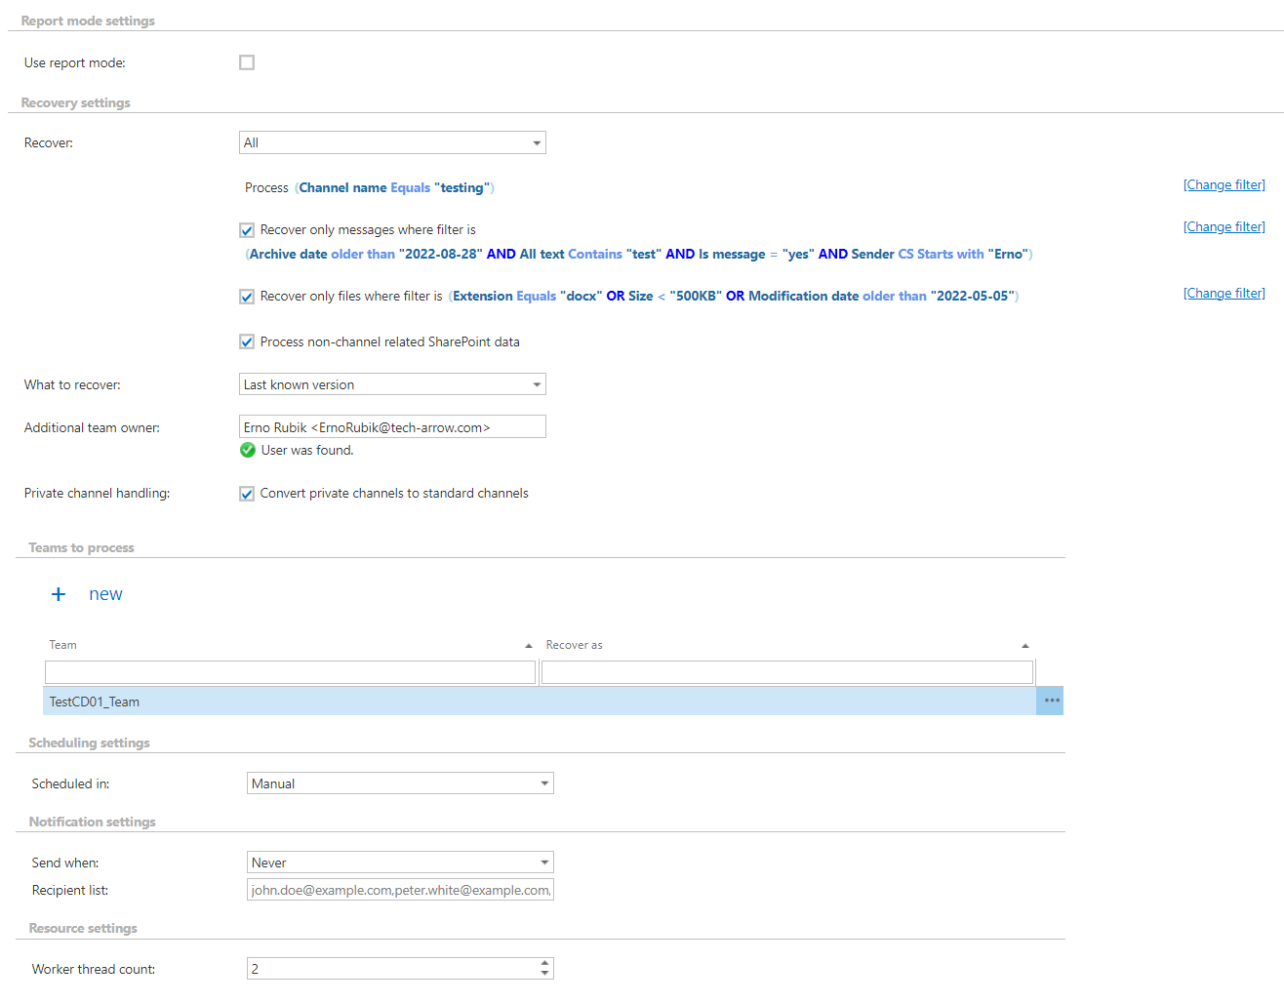
Task: Open the Scheduled in dropdown
Action: pyautogui.click(x=400, y=783)
